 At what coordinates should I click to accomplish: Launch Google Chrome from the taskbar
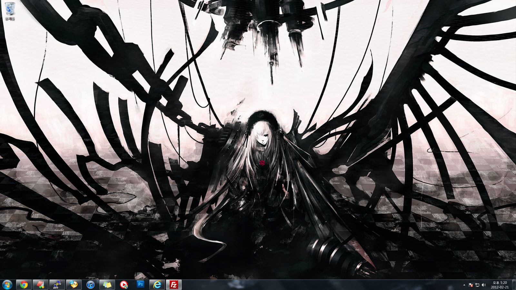[x=24, y=285]
